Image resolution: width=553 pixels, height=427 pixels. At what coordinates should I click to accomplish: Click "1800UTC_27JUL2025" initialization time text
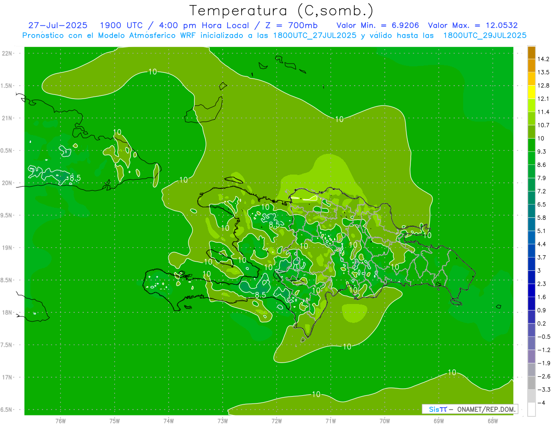[x=315, y=35]
